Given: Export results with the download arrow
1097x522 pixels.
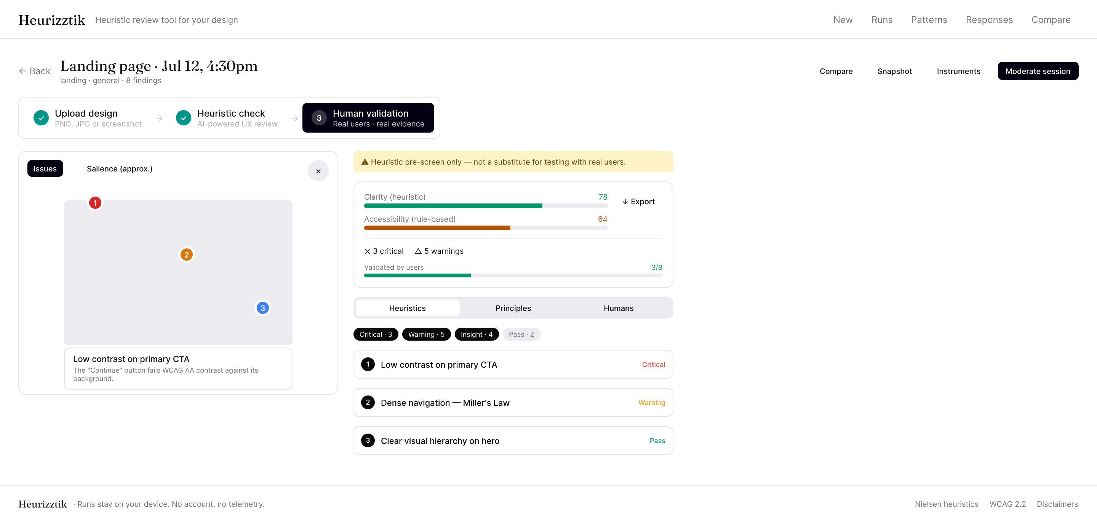Looking at the screenshot, I should click(x=638, y=202).
